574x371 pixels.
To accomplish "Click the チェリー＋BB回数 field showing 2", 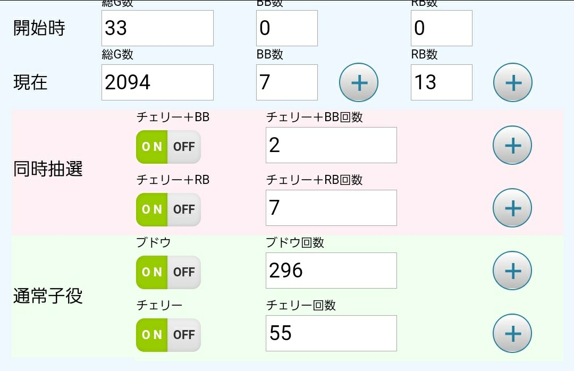I will [x=331, y=145].
